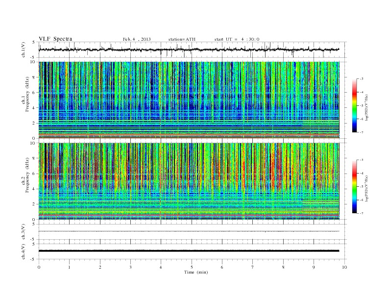The height and width of the screenshot is (300, 388).
Task: Click the "-3" top value of ch.1 colorbar
Action: 362,79
